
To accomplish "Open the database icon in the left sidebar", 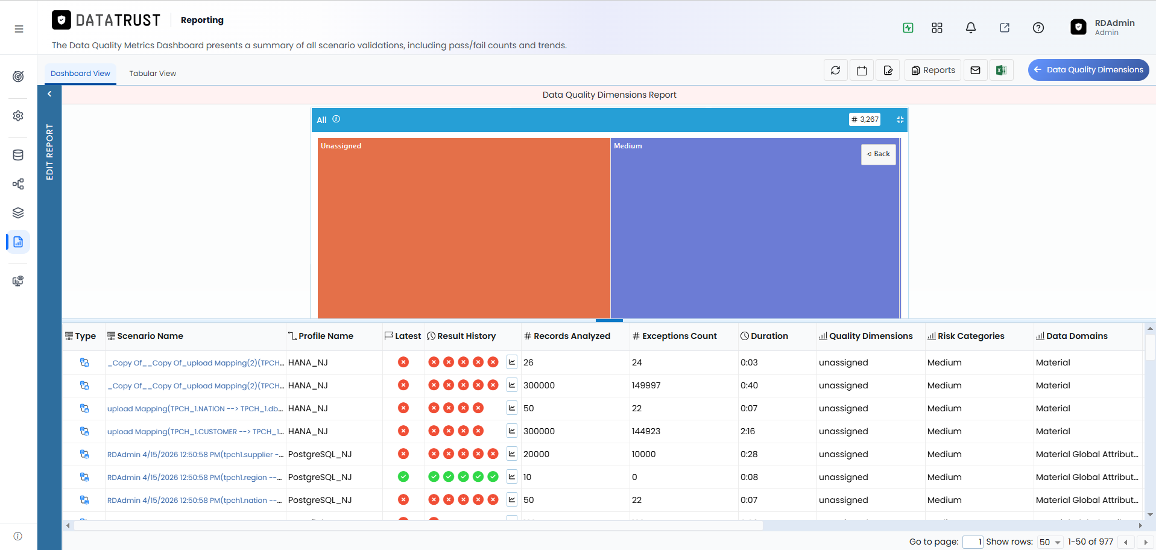I will coord(18,155).
